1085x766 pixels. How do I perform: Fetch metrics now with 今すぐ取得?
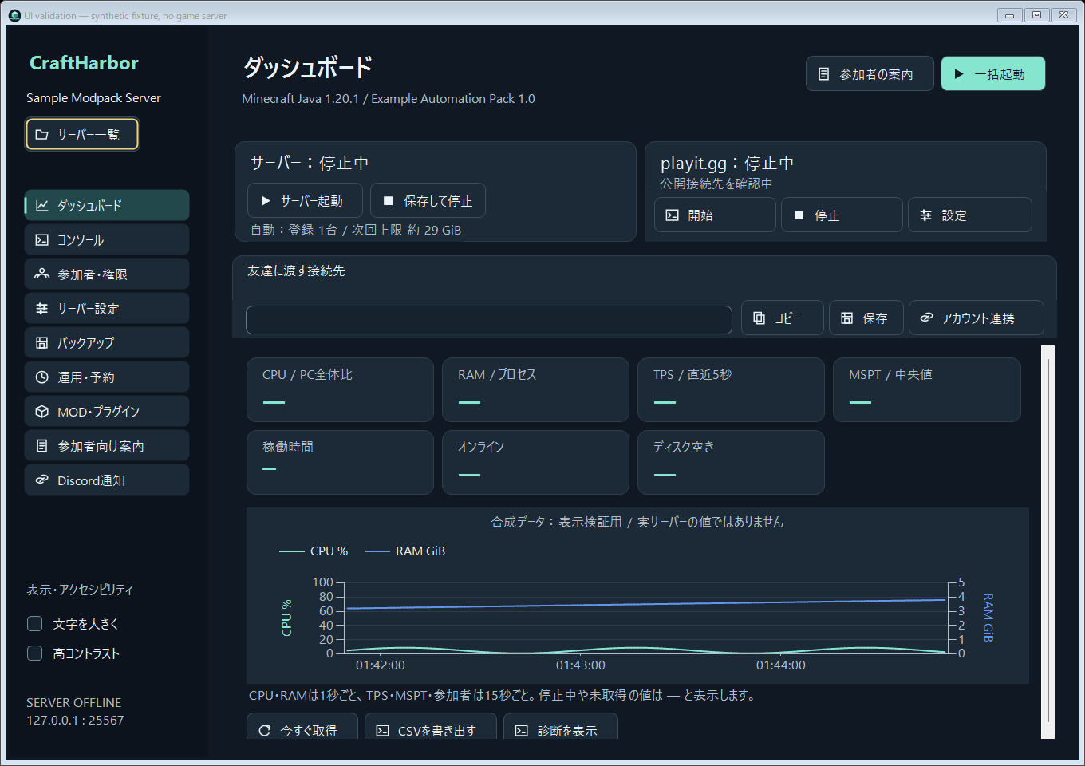(302, 726)
